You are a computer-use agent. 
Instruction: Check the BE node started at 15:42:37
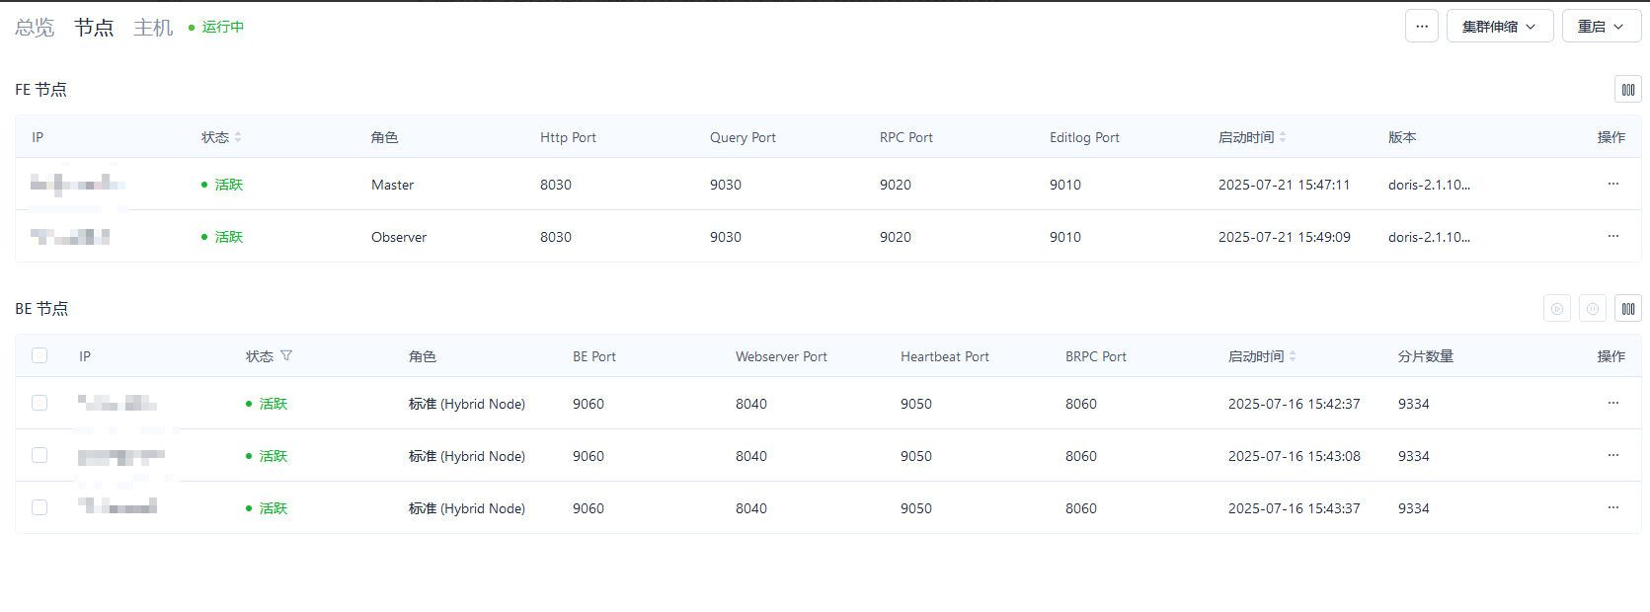(x=39, y=403)
